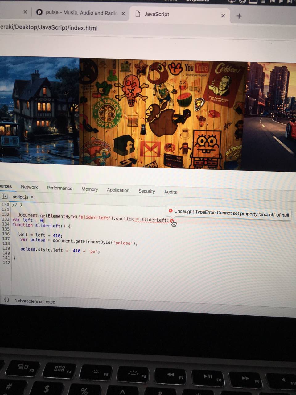Viewport: 296px width, 395px height.
Task: Click the 'function sliderLeft()' code line
Action: coord(42,226)
